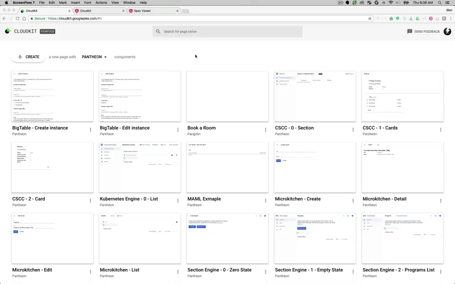Open the Apple menu
This screenshot has height=284, width=455.
[6, 3]
